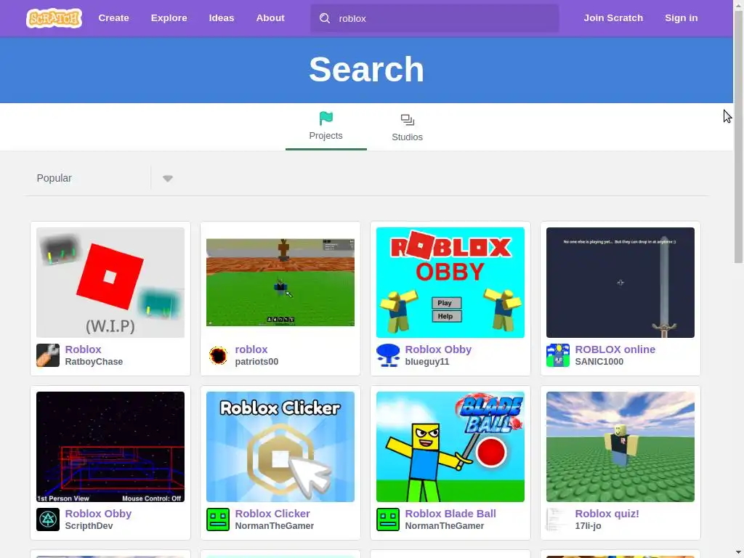
Task: Open SANIC1000 username
Action: [x=599, y=362]
